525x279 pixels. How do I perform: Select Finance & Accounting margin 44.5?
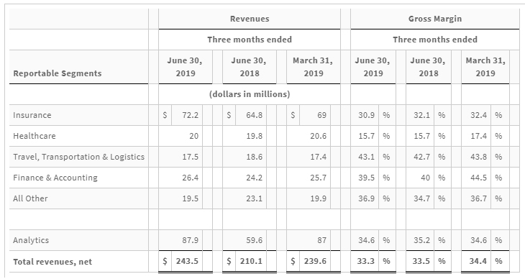coord(478,178)
